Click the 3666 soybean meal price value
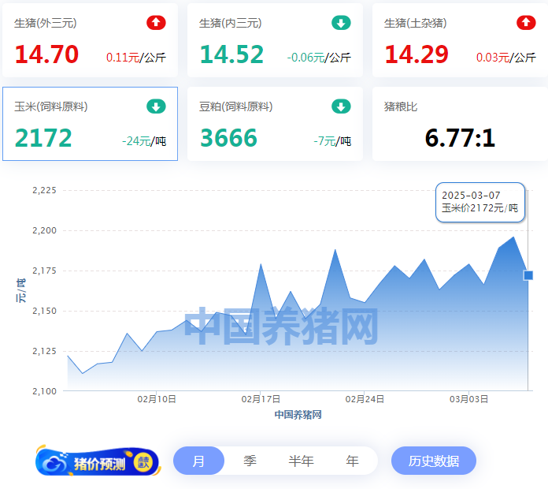The image size is (548, 489). pyautogui.click(x=228, y=138)
